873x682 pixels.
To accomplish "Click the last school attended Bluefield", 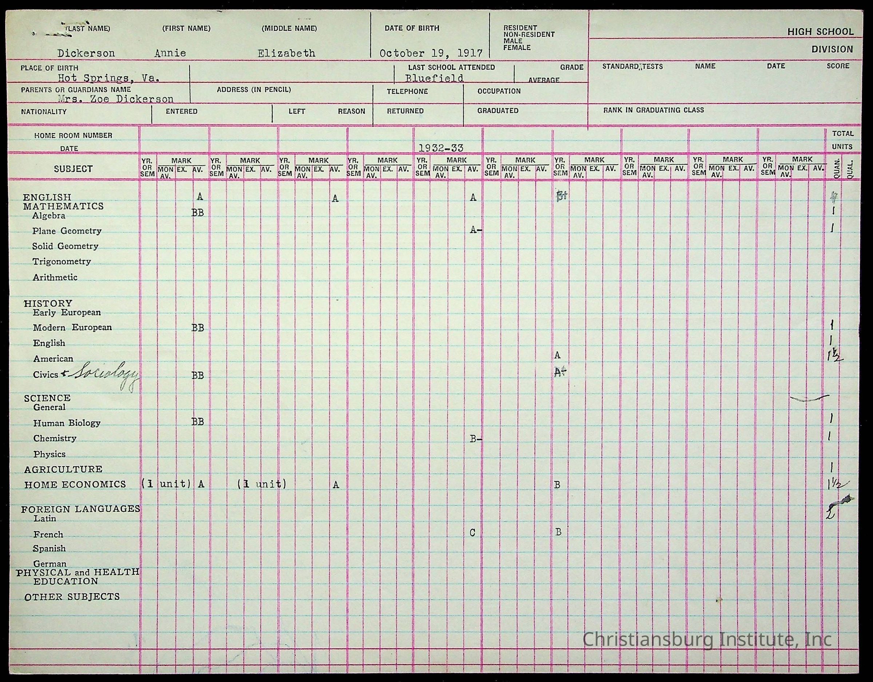I will (x=434, y=78).
